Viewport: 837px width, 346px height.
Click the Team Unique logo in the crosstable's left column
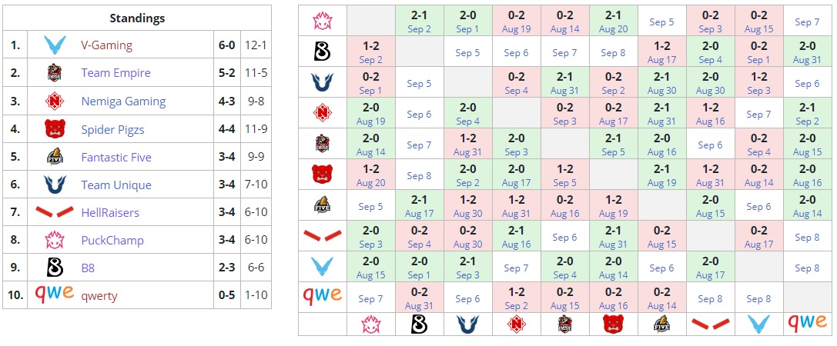point(322,83)
